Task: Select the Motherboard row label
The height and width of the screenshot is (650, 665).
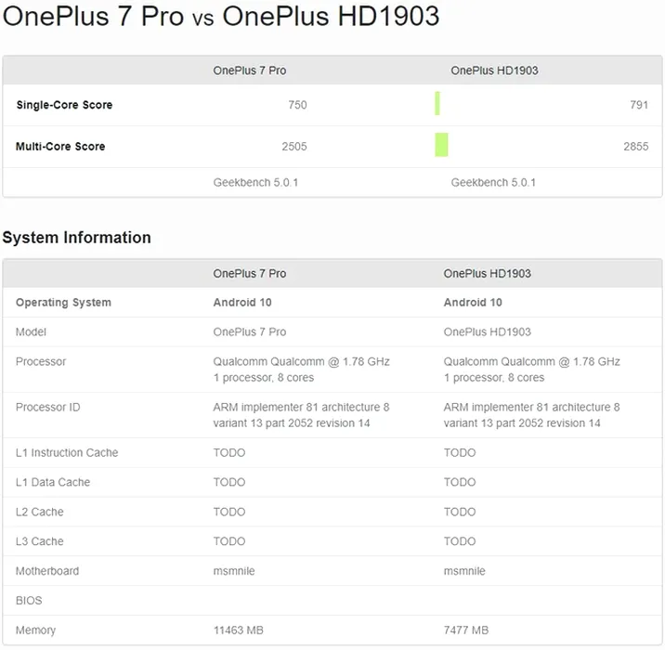Action: [x=47, y=571]
